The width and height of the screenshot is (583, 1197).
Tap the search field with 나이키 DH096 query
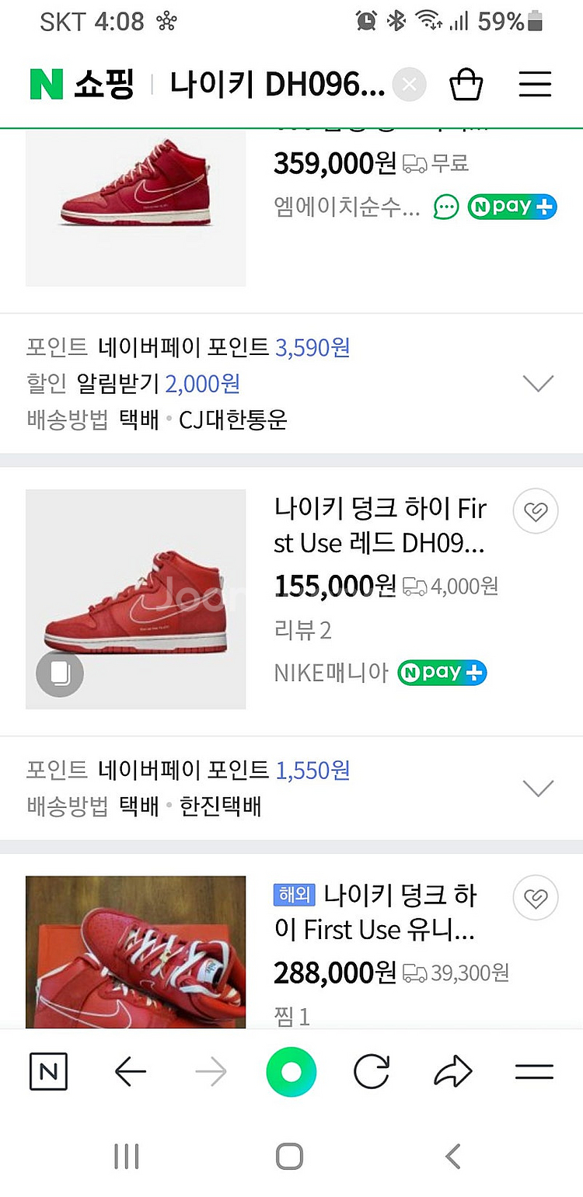278,85
